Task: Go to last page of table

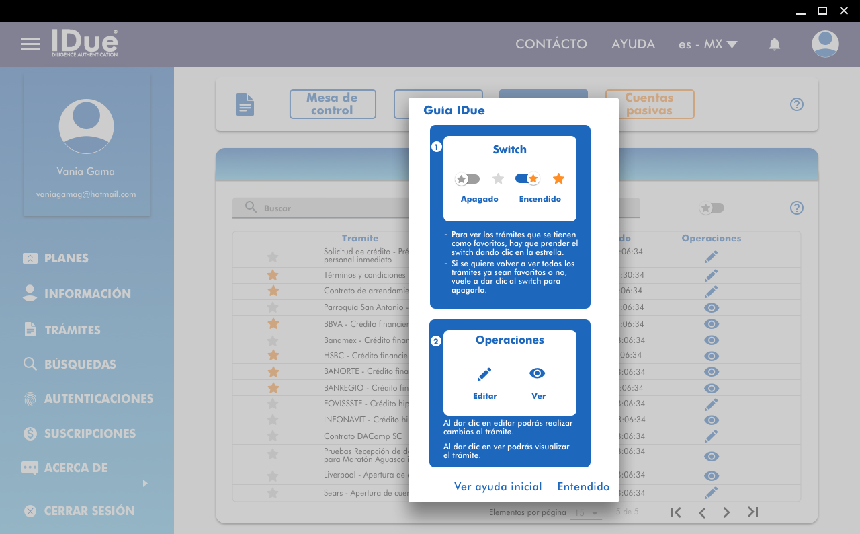Action: pyautogui.click(x=753, y=512)
